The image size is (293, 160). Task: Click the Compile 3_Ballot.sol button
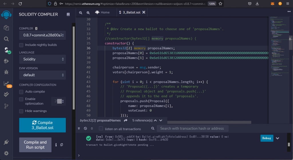click(x=42, y=125)
